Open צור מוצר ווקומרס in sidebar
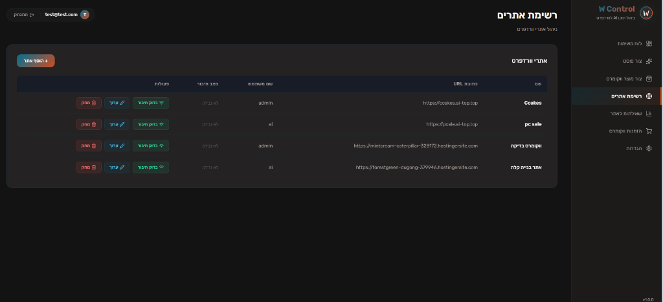Image resolution: width=663 pixels, height=302 pixels. click(x=617, y=78)
